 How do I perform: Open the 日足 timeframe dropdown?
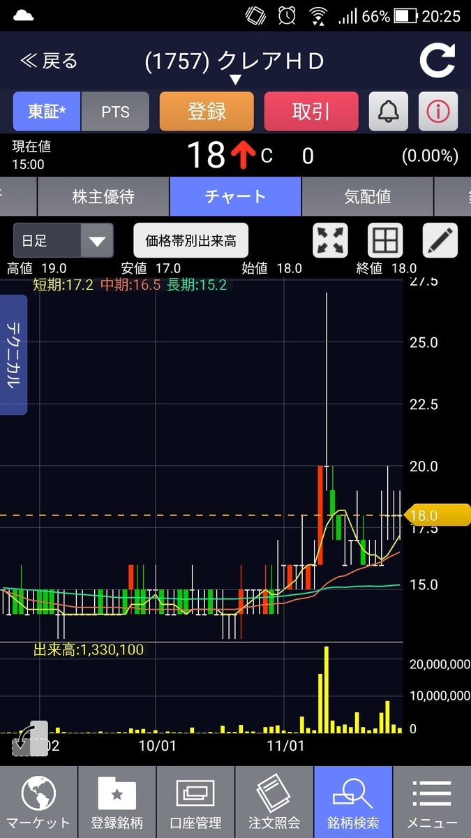pyautogui.click(x=63, y=241)
